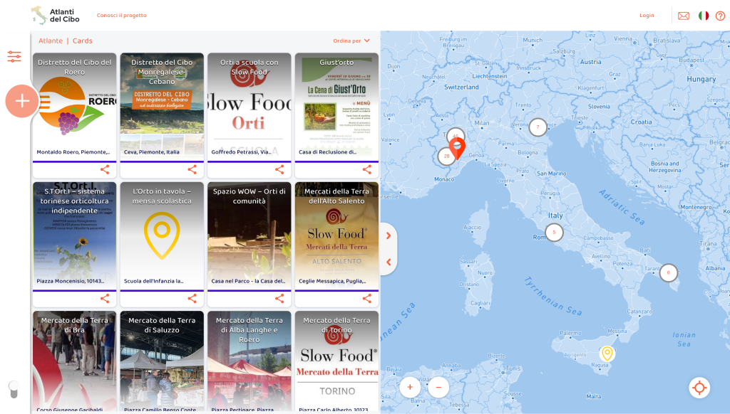The width and height of the screenshot is (730, 414).
Task: Open the Ordina per sort dropdown
Action: 351,41
